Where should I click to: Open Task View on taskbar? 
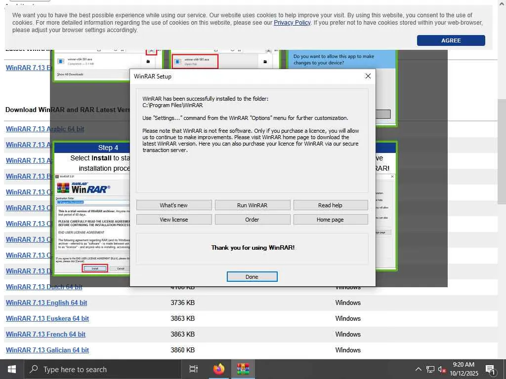pos(194,369)
